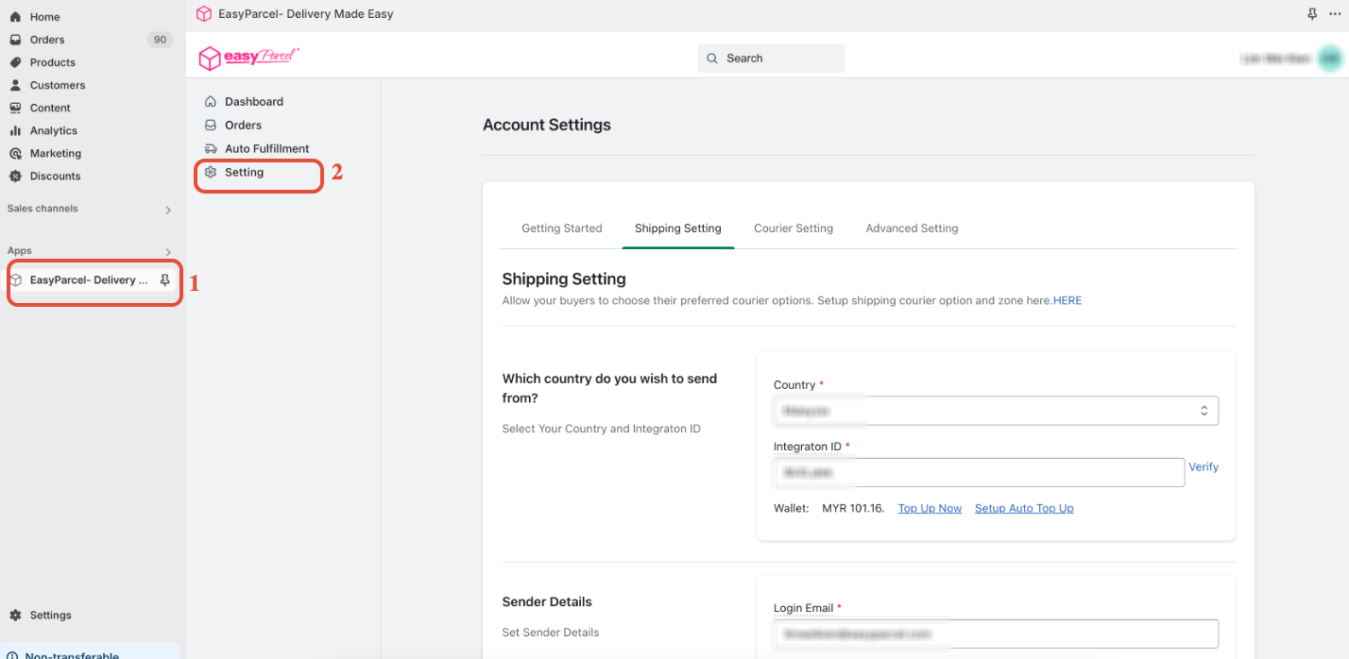Screen dimensions: 1349x659
Task: Click the HERE link in Shipping Setting description
Action: tap(1067, 301)
